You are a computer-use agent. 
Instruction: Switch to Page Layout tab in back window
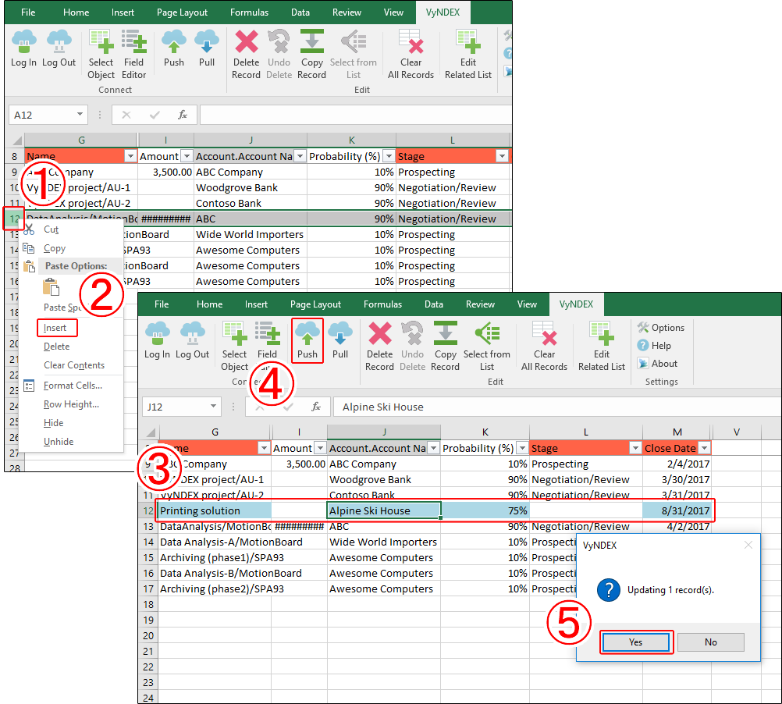tap(182, 12)
